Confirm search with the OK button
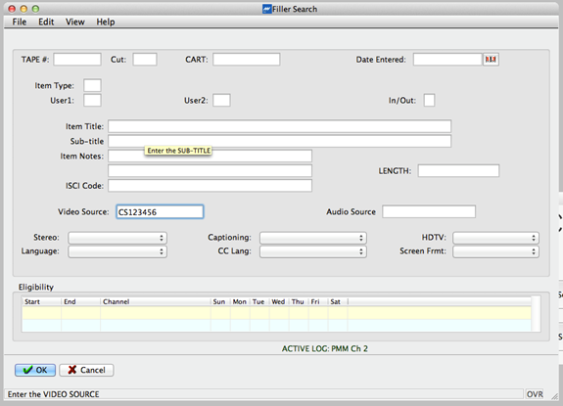The height and width of the screenshot is (406, 563). 35,370
